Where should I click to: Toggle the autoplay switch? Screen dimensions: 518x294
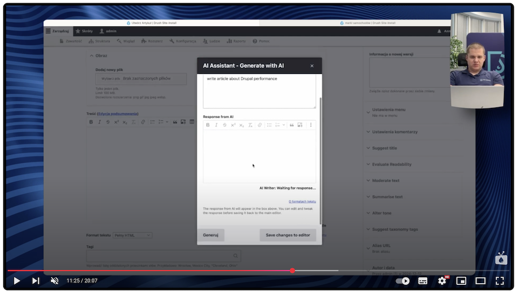pos(403,281)
